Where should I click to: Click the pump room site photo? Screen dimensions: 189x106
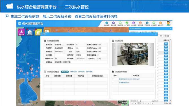[x=133, y=54]
